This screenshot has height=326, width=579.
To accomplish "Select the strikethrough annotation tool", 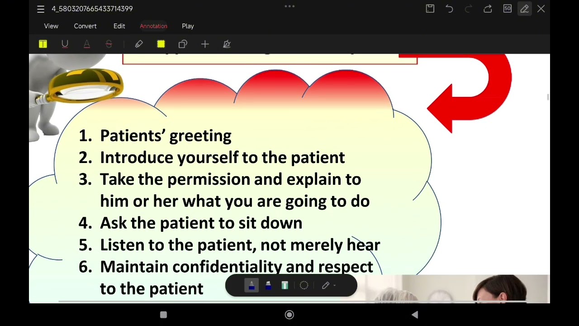I will [x=109, y=44].
